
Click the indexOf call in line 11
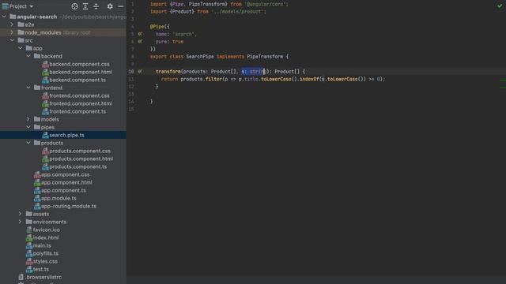309,79
